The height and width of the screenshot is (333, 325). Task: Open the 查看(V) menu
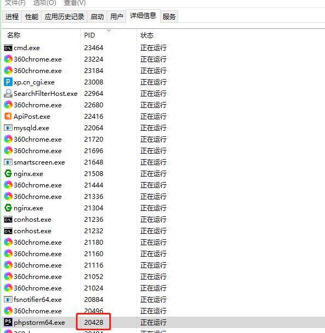point(75,3)
